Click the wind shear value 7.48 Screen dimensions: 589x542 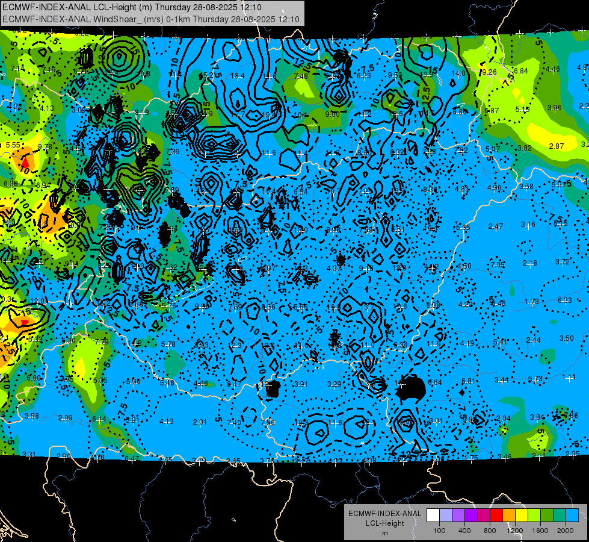301,76
